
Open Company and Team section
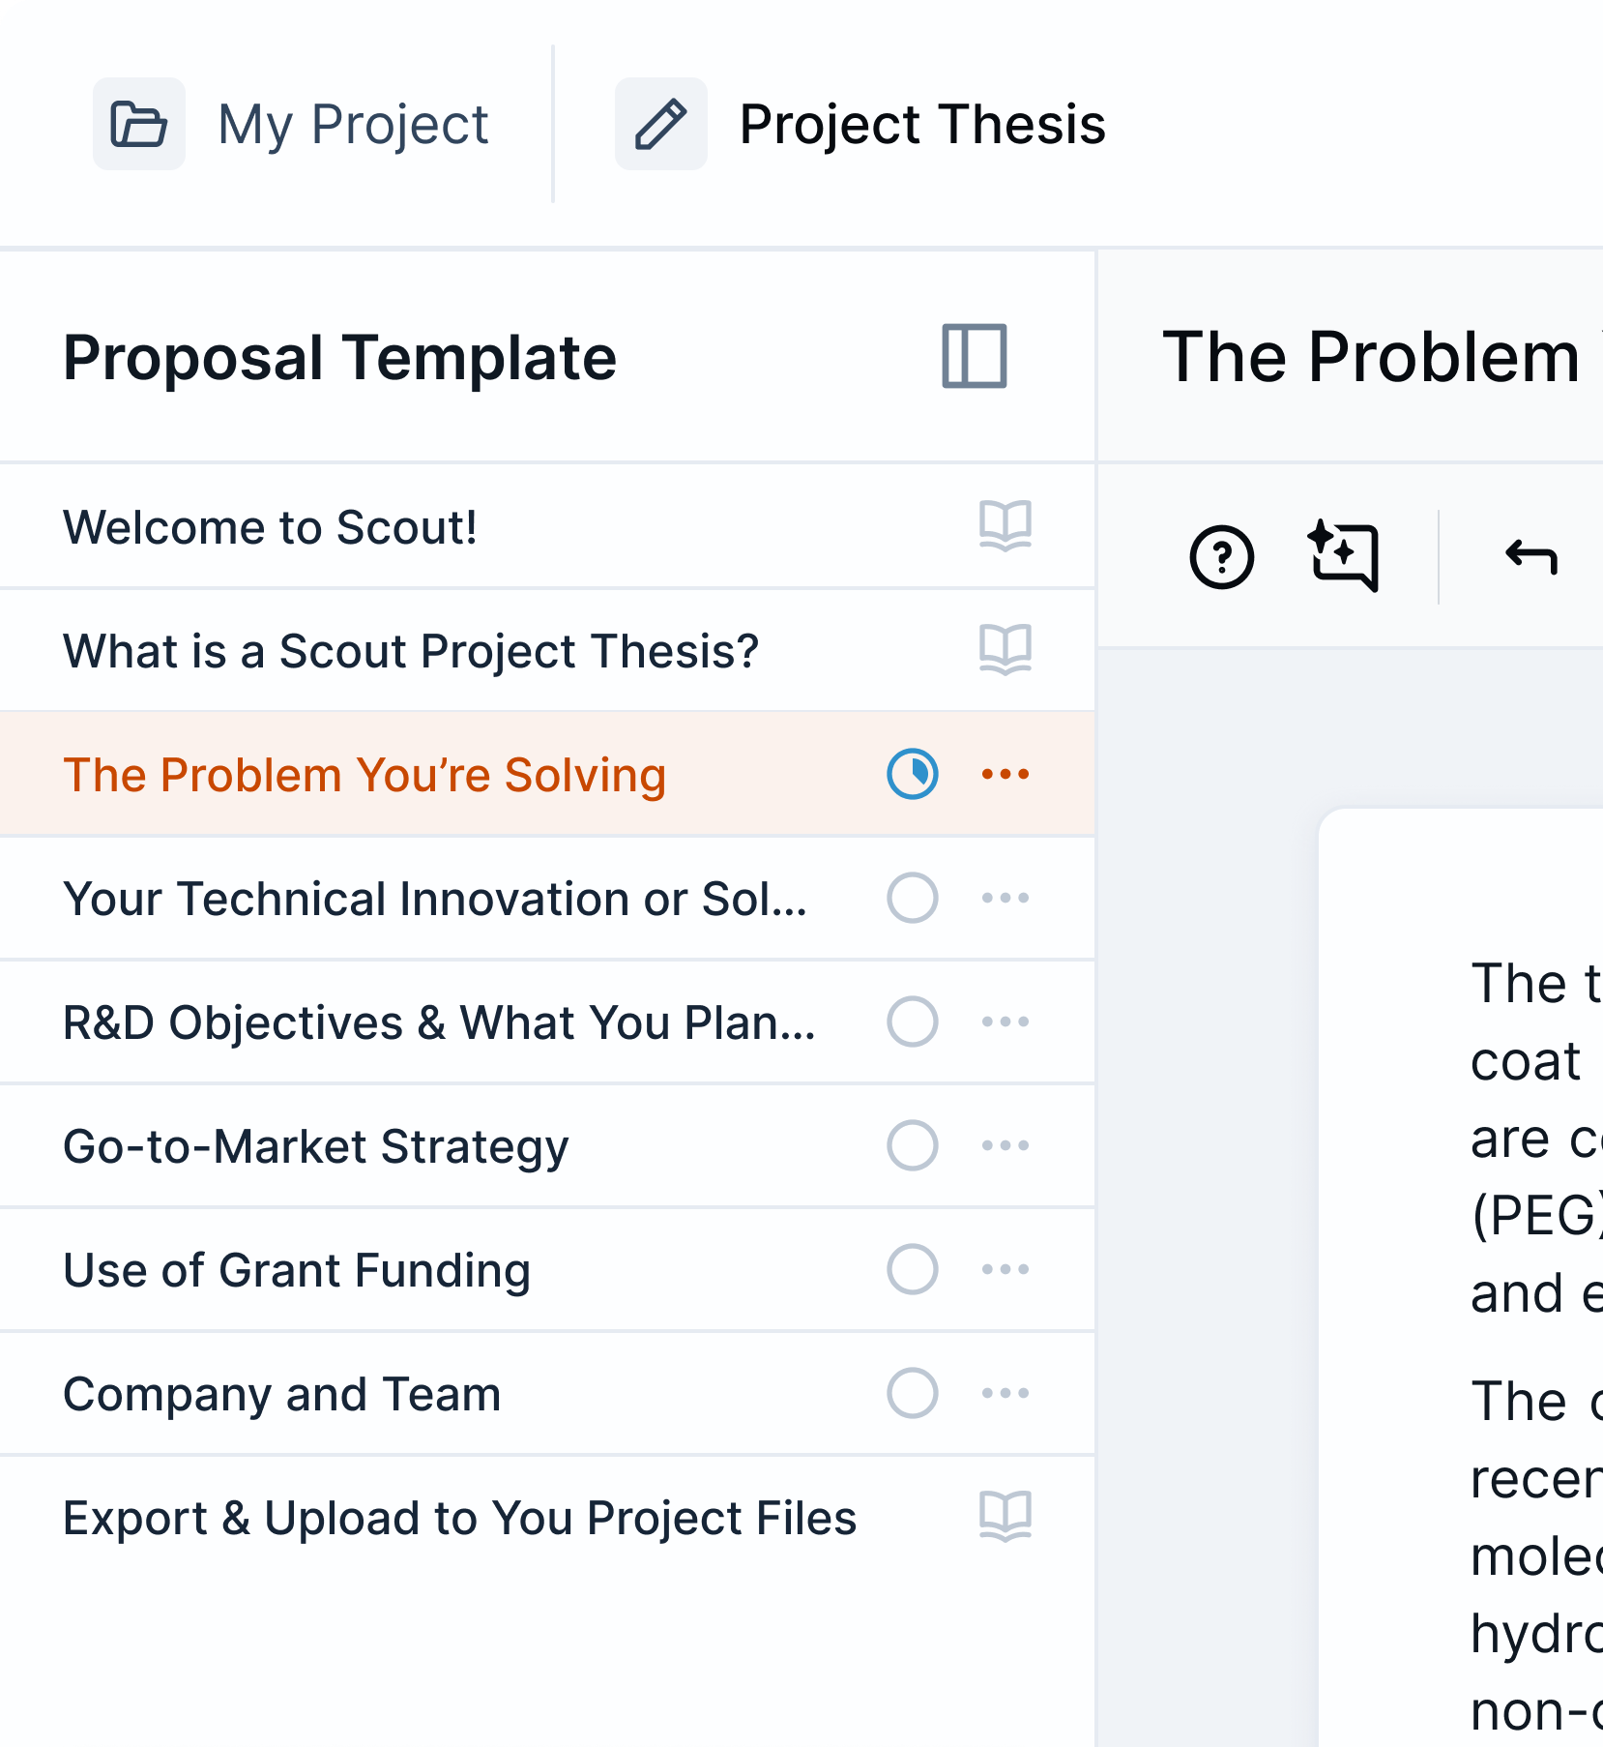pos(547,1393)
